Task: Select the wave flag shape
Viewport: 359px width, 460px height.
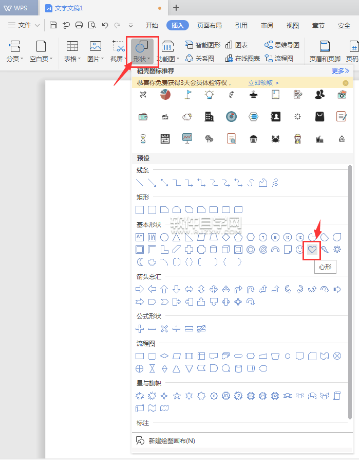Action: (152, 408)
